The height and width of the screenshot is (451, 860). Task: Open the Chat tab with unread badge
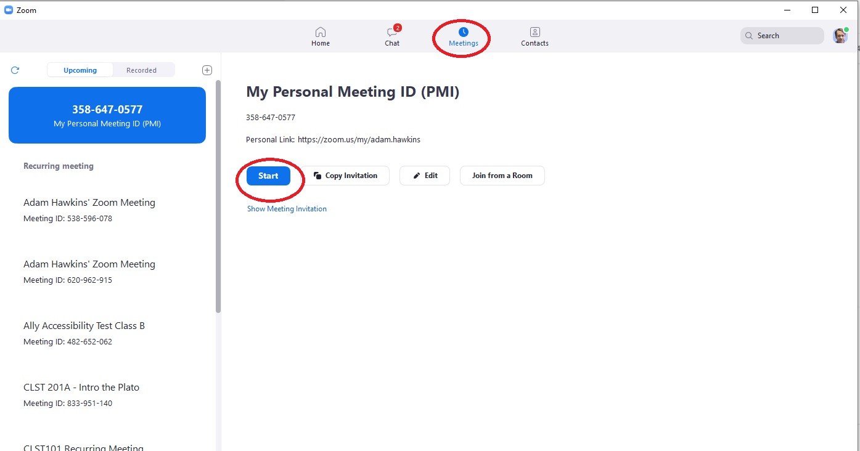click(x=392, y=36)
